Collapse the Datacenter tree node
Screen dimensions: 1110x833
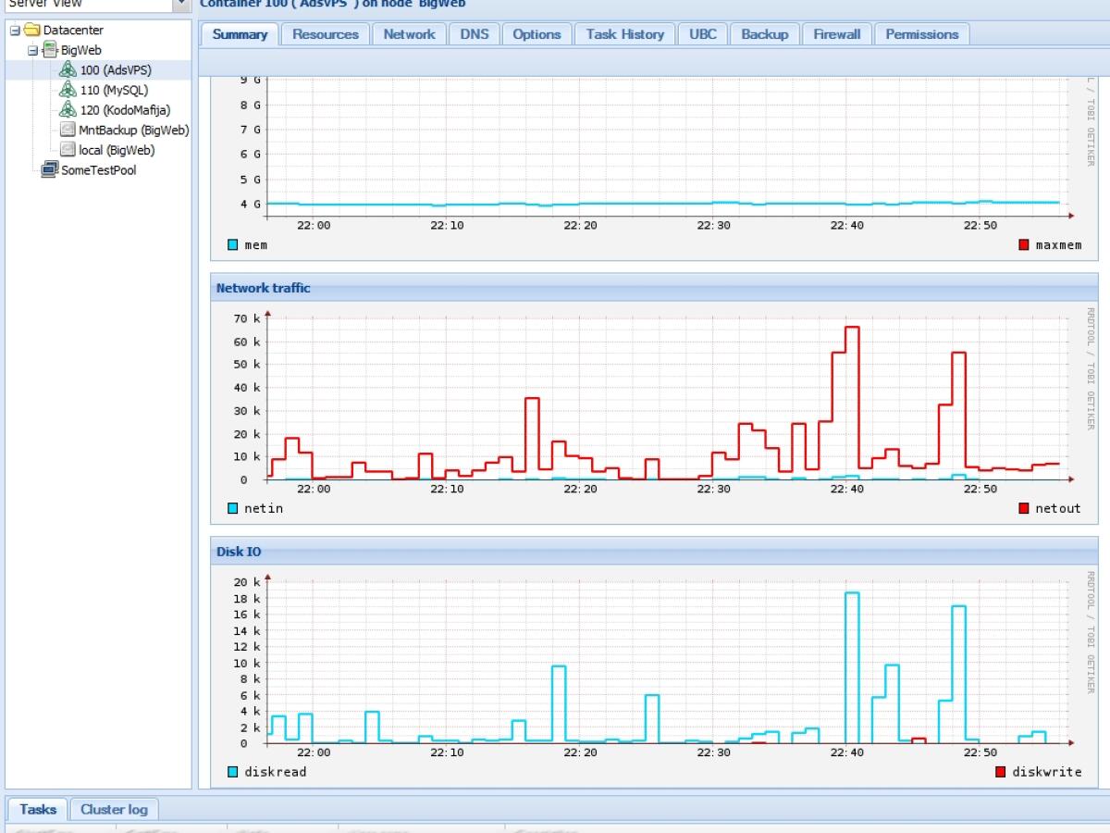point(15,31)
